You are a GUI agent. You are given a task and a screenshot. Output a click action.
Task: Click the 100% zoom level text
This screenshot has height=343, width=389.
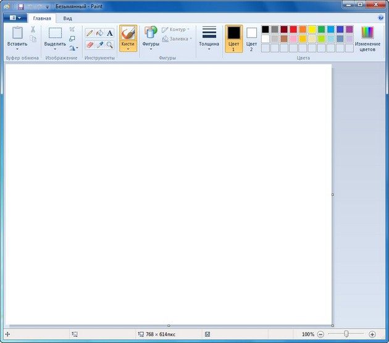point(308,334)
